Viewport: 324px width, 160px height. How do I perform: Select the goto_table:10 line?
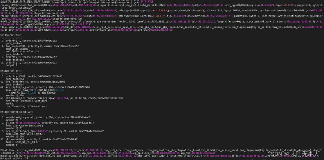(15, 60)
